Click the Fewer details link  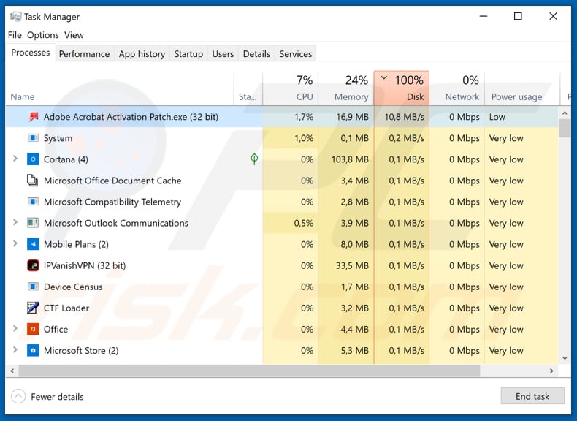[57, 397]
